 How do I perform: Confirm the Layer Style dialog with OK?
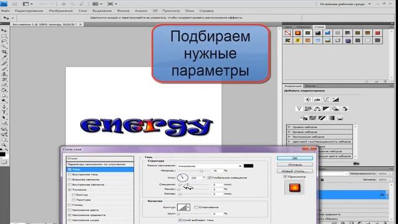tap(295, 158)
